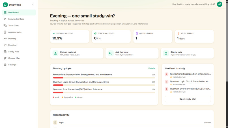Screen dimensions: 228x128
Task: Open Knowledge Base in the sidebar
Action: 19,19
